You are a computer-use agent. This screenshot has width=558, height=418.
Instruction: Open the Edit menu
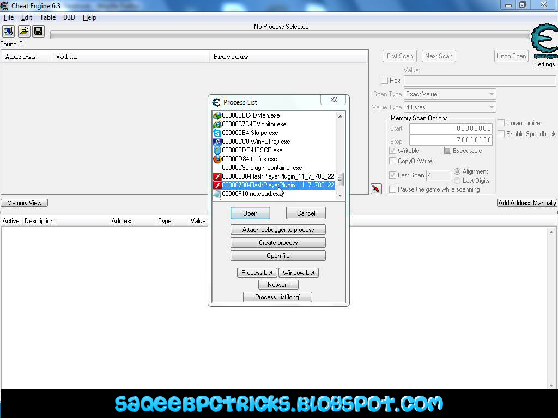(x=27, y=17)
